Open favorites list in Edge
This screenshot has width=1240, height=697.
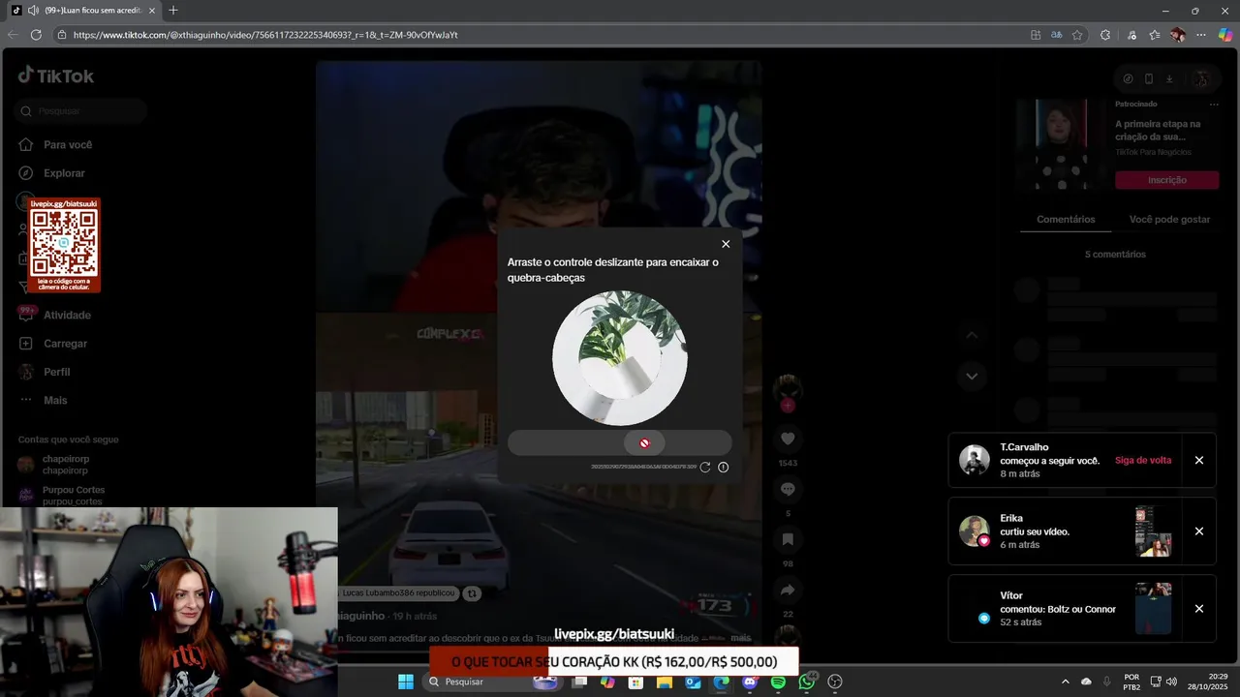tap(1155, 35)
